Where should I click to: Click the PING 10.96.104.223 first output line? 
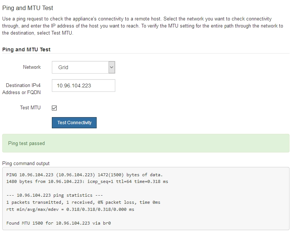click(x=85, y=174)
